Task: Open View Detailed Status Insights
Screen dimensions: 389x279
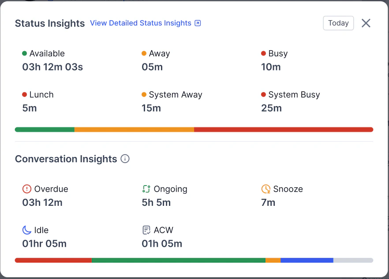Action: click(140, 23)
